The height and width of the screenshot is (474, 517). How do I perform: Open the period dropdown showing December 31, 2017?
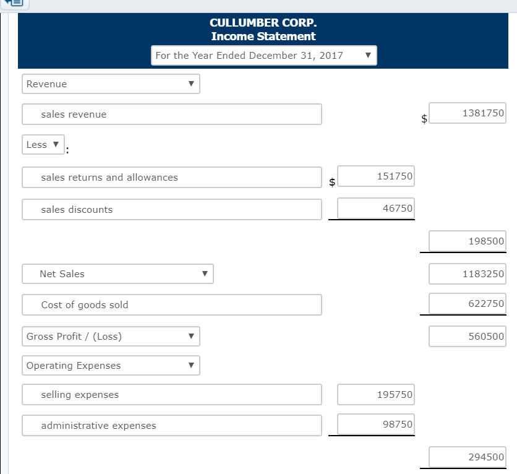pyautogui.click(x=263, y=56)
